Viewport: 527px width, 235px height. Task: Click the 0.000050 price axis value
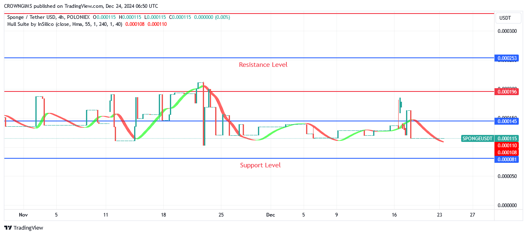tap(506, 176)
